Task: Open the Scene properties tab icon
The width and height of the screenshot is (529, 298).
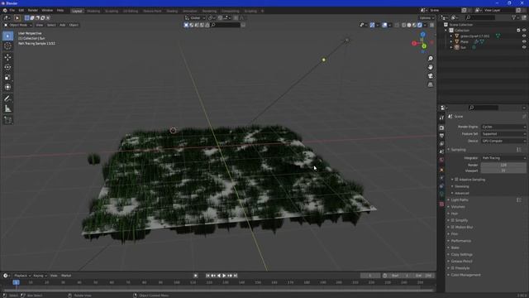Action: [x=441, y=152]
